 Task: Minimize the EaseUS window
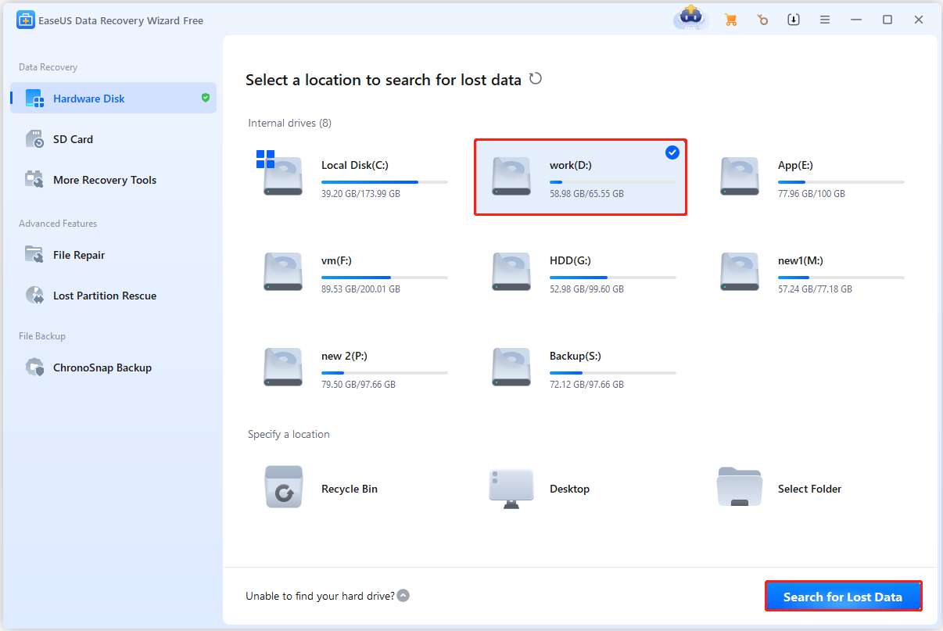(x=856, y=20)
